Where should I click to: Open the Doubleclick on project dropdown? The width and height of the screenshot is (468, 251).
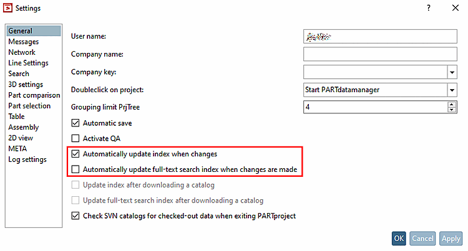point(452,90)
